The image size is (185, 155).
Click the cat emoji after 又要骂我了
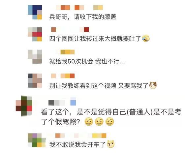(153, 85)
